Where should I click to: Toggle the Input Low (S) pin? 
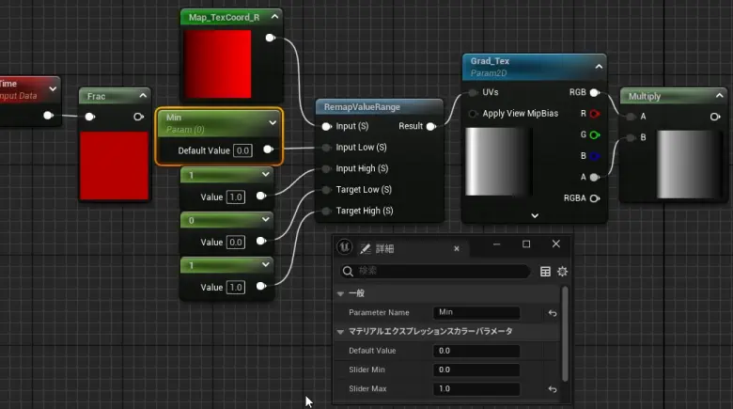[326, 148]
